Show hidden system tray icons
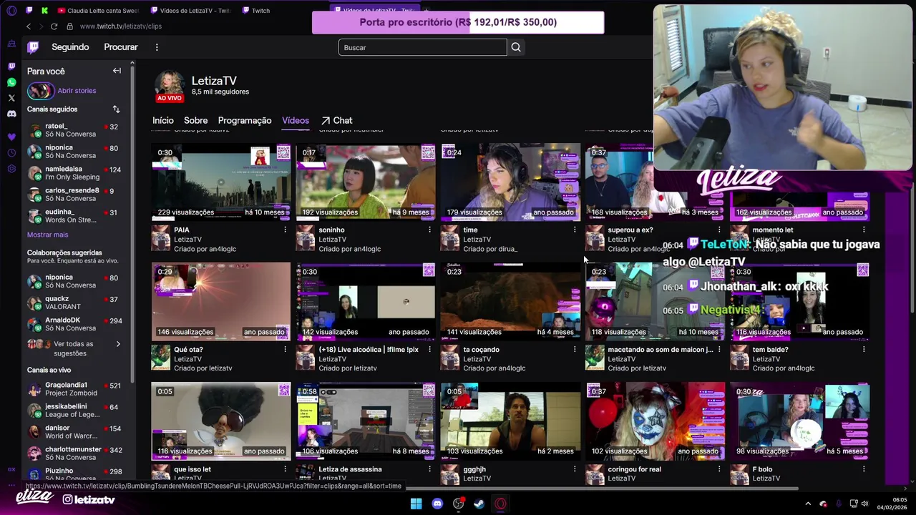 (x=808, y=504)
